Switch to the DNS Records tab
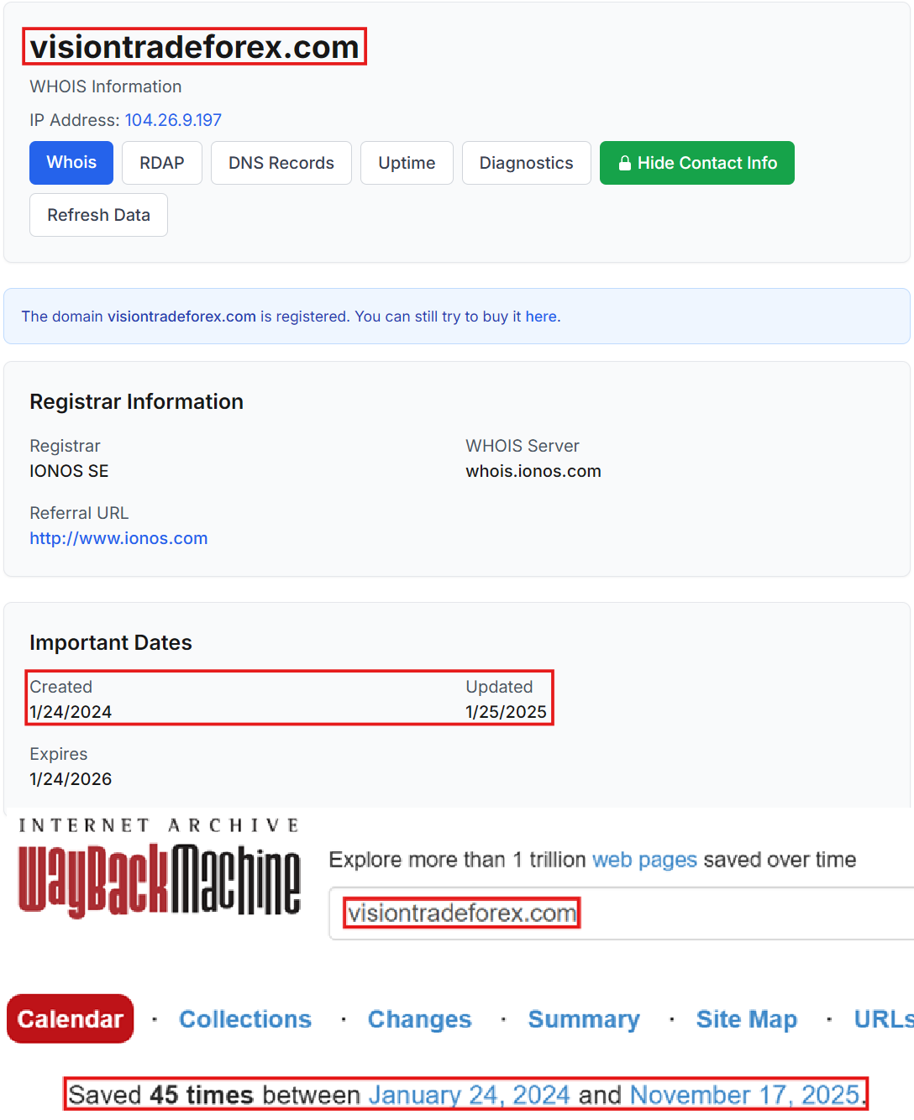Image resolution: width=914 pixels, height=1120 pixels. coord(281,163)
